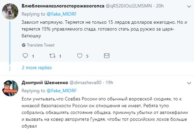Open @Fake_MIDRF mention in the first reply
This screenshot has height=132, width=194.
[x=62, y=14]
